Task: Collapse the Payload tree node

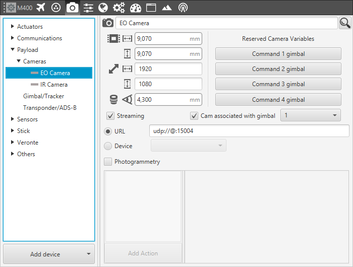Action: click(13, 49)
